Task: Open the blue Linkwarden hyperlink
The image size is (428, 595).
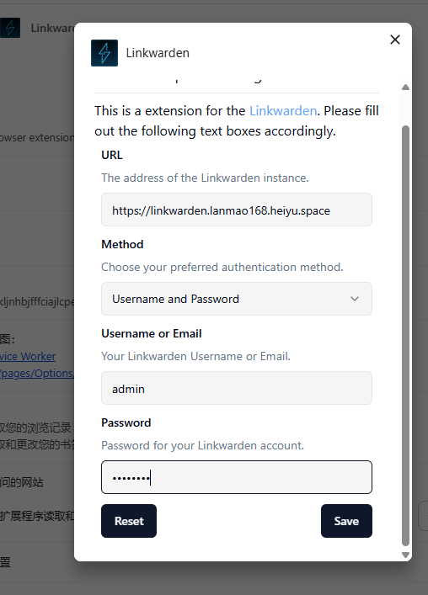Action: point(283,111)
